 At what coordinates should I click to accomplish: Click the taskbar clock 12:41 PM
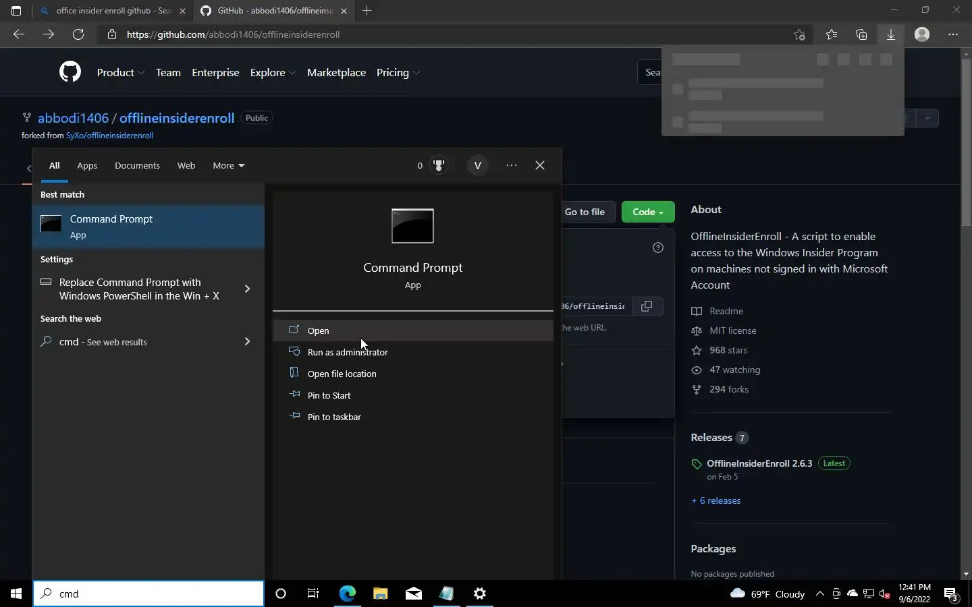pyautogui.click(x=915, y=594)
